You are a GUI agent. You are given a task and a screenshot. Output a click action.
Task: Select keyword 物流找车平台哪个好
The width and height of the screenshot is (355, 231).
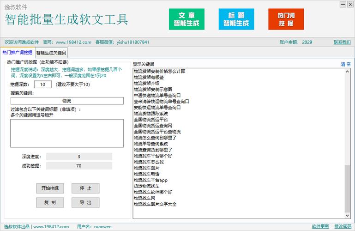(x=153, y=156)
